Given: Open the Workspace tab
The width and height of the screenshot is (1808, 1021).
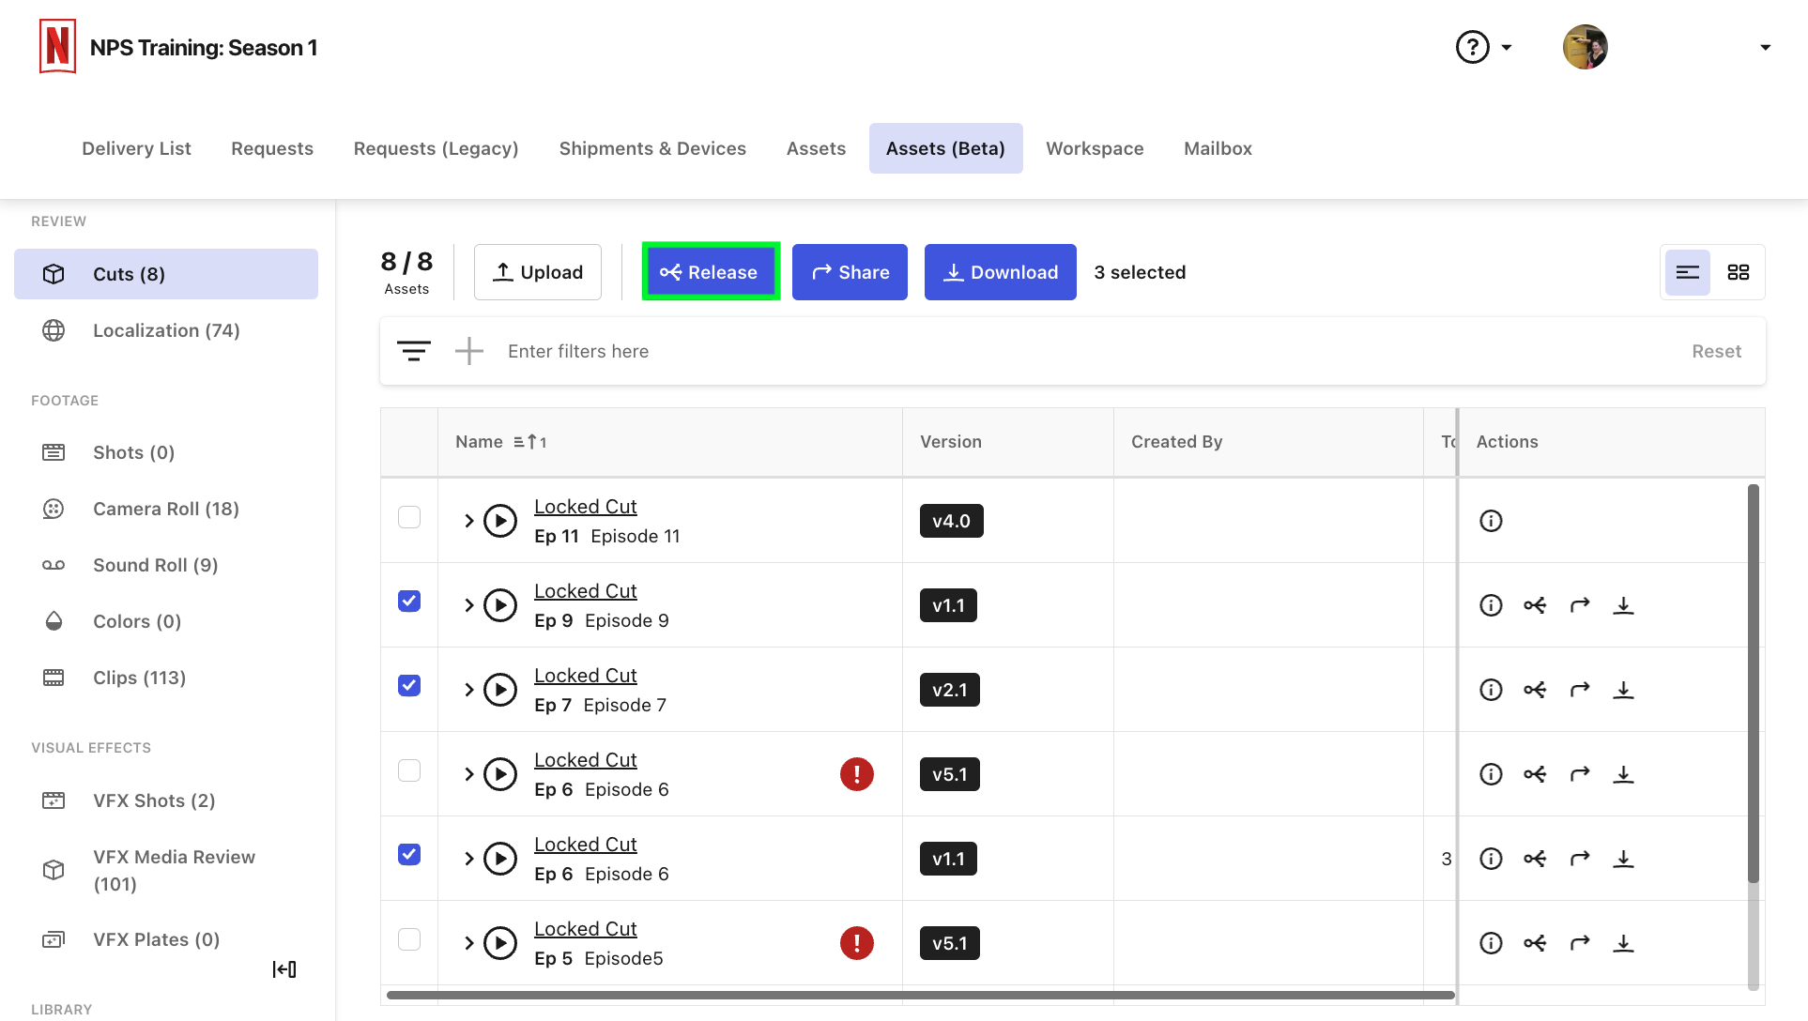Looking at the screenshot, I should coord(1095,148).
